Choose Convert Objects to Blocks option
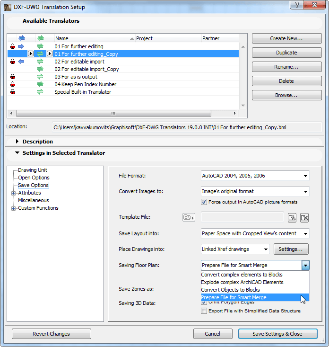Image resolution: width=329 pixels, height=347 pixels. [x=255, y=290]
